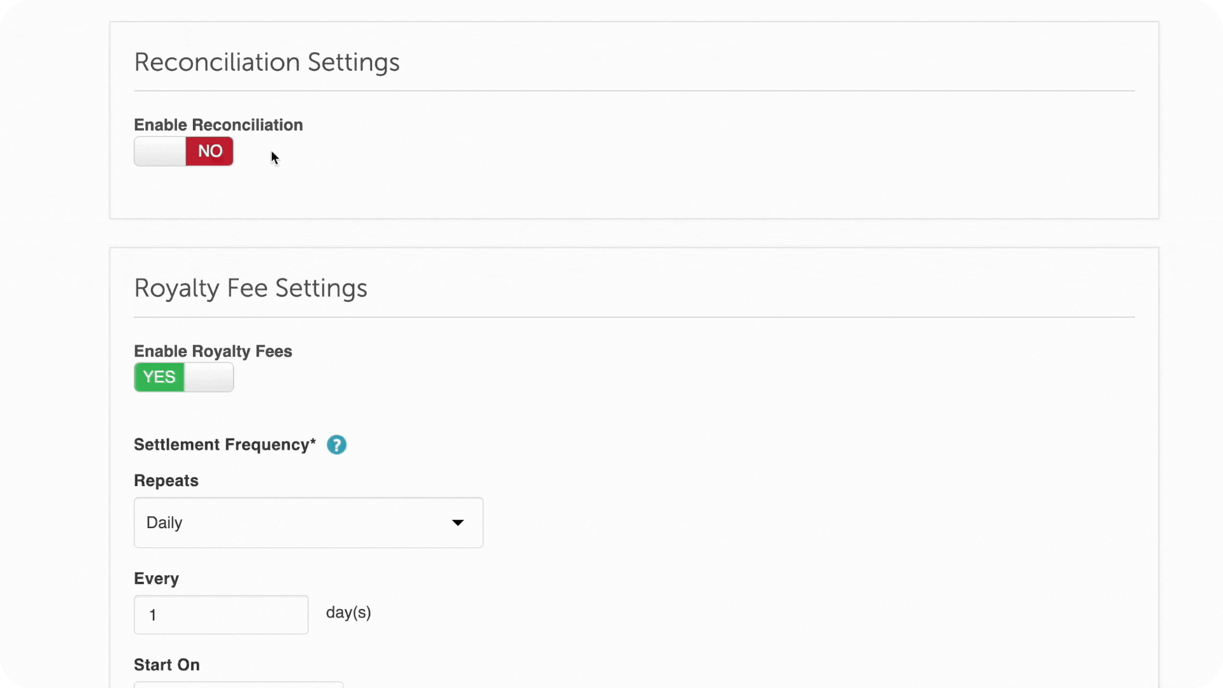Click the Reconciliation Settings heading
Image resolution: width=1223 pixels, height=688 pixels.
[267, 62]
